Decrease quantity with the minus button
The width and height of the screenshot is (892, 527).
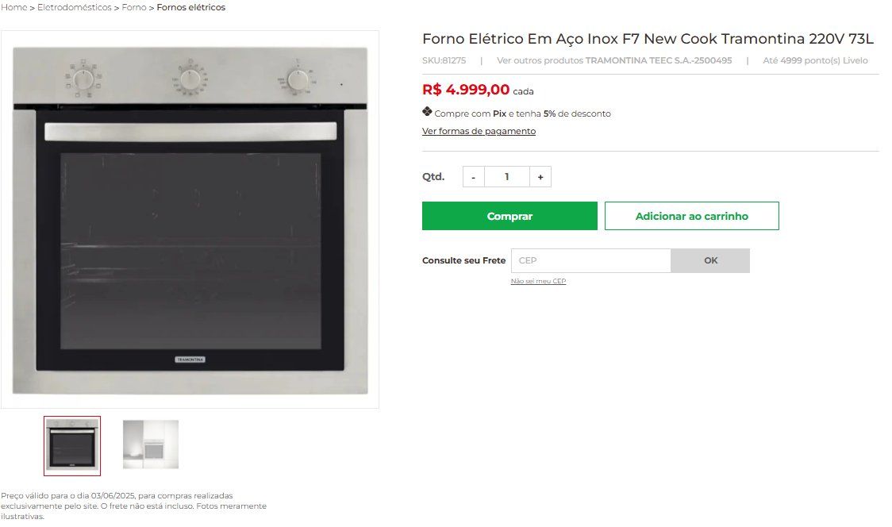(x=473, y=177)
